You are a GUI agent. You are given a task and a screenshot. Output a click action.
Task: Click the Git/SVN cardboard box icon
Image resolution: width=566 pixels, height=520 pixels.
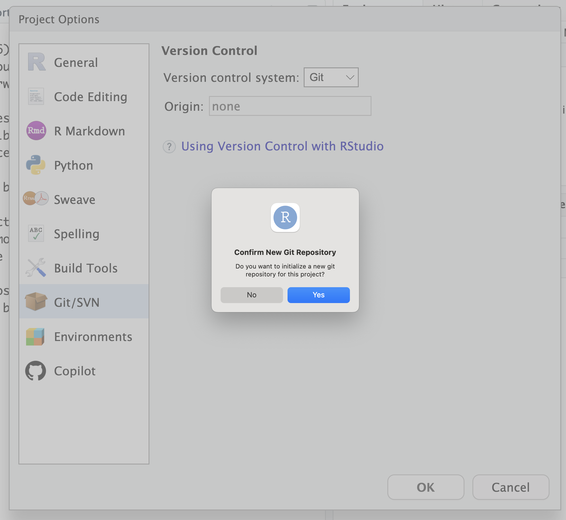[x=36, y=302]
